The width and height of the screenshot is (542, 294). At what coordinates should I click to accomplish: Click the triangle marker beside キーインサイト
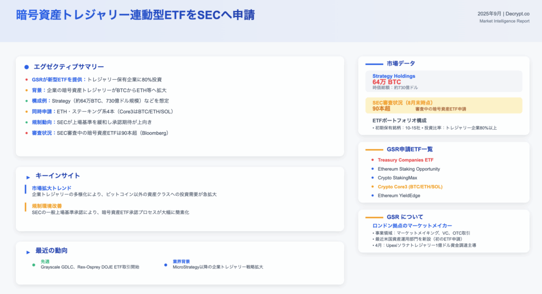(x=28, y=177)
